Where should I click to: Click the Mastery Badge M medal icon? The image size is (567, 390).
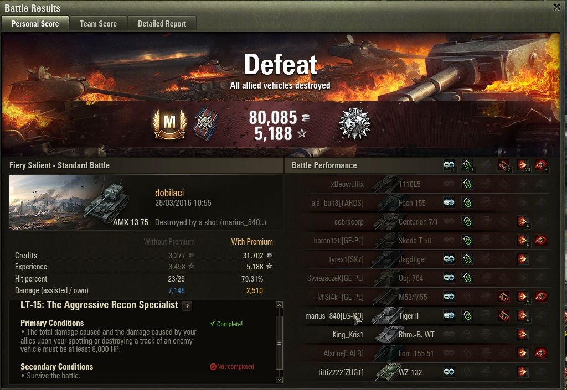[x=169, y=124]
